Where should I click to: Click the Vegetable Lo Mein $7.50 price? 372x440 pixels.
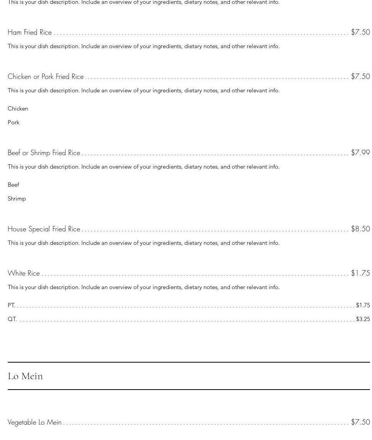point(360,422)
